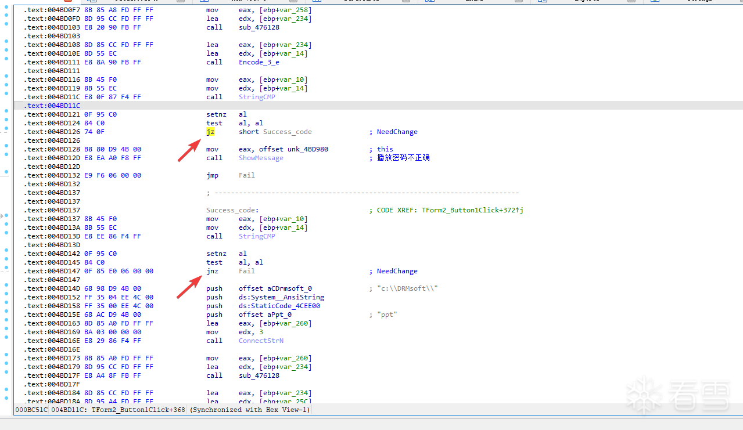Toggle breakpoint dot beside push aCDrmsoft_0 line
Viewport: 743px width, 430px height.
(x=6, y=286)
